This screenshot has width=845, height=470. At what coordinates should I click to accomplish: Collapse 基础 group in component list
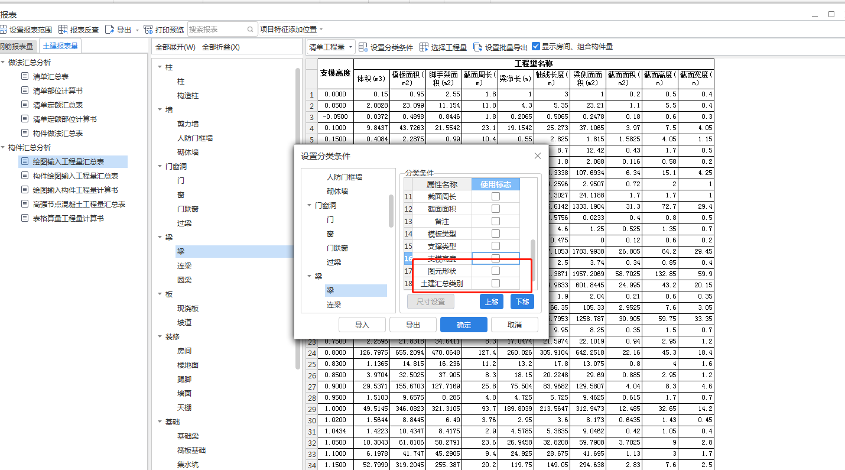click(160, 422)
